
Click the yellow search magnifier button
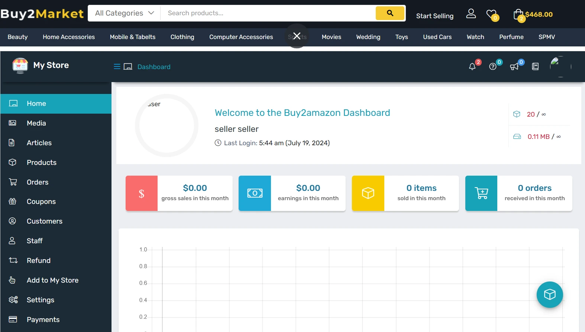pyautogui.click(x=390, y=13)
